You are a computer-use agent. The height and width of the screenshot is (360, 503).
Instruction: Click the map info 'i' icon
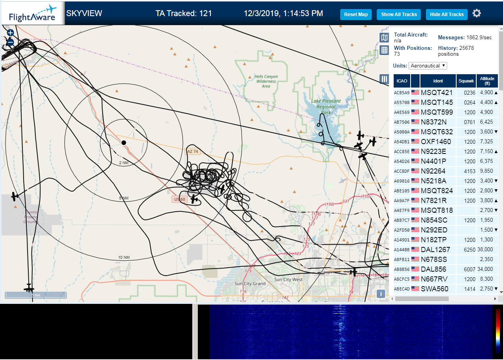point(380,294)
